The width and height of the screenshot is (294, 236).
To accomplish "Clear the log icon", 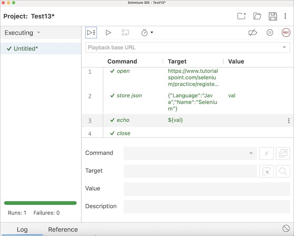I will click(285, 229).
